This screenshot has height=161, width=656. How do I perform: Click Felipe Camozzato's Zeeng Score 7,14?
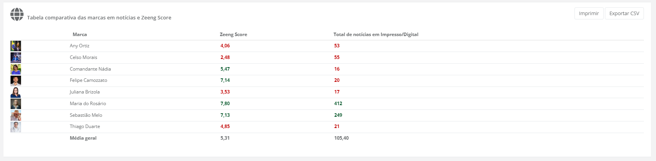click(225, 80)
